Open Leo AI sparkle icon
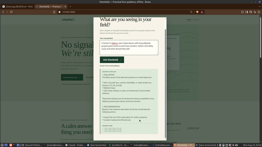Image resolution: width=262 pixels, height=147 pixels. point(255,12)
